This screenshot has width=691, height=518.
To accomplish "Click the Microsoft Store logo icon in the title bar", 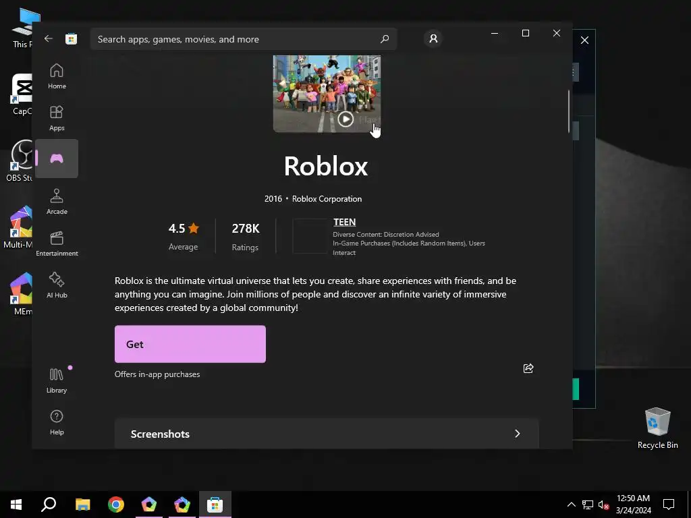I will point(72,38).
